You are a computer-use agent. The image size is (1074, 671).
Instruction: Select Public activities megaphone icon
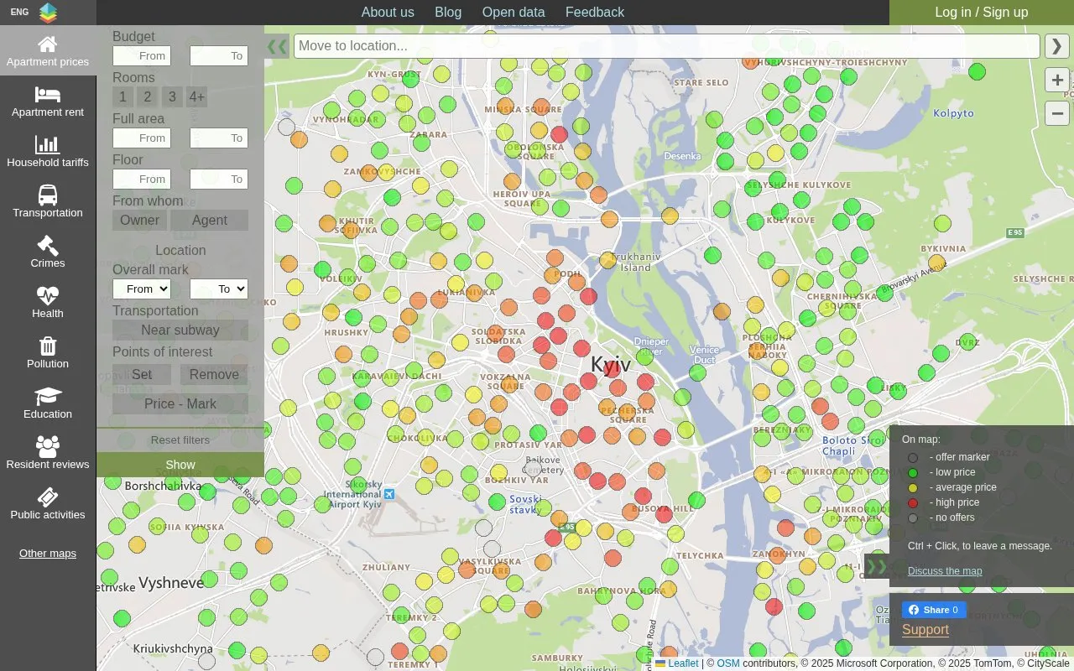48,497
